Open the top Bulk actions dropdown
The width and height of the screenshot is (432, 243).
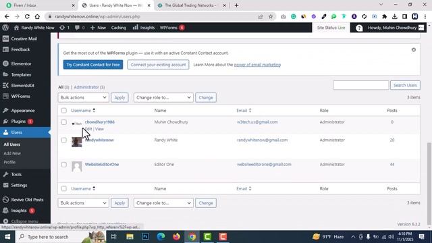tap(83, 97)
